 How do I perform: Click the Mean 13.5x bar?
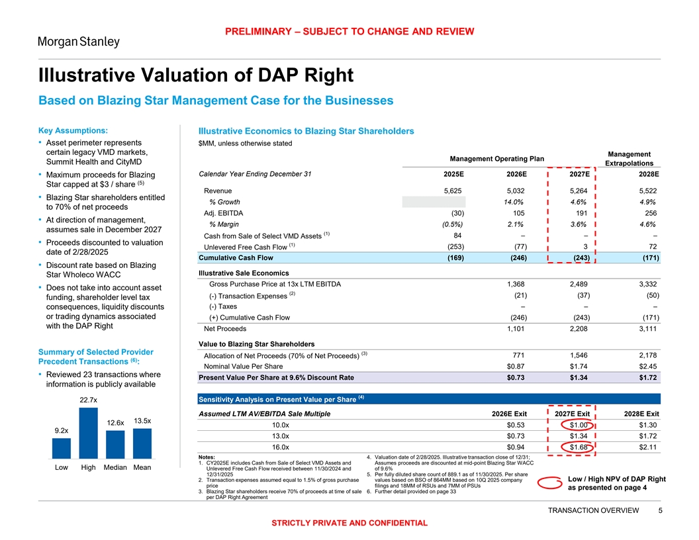(142, 443)
